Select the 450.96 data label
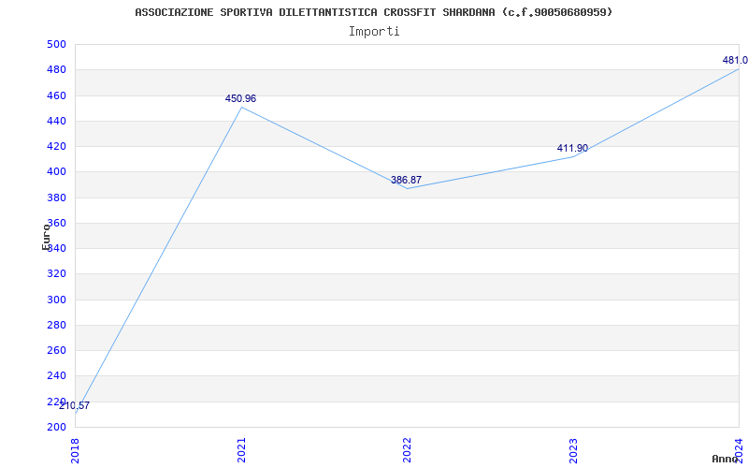The image size is (748, 468). point(240,99)
